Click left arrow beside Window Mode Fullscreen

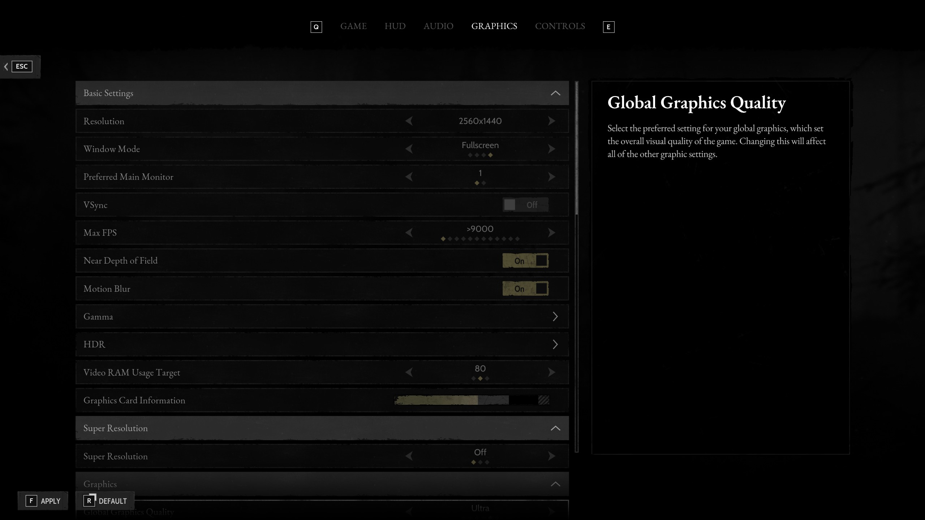coord(409,149)
